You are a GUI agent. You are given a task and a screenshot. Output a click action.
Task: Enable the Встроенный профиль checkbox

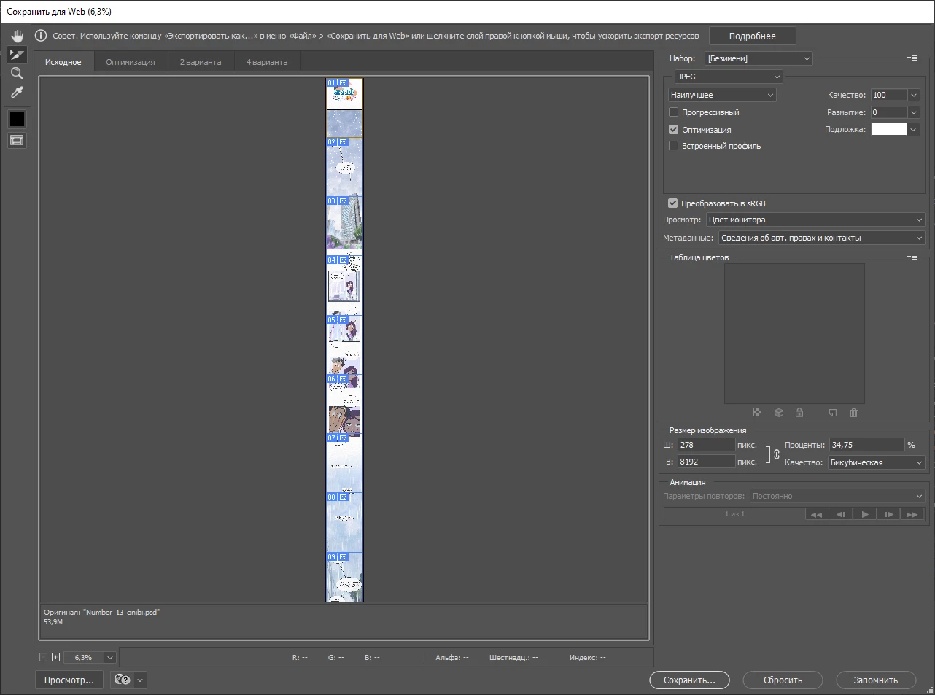pyautogui.click(x=673, y=146)
